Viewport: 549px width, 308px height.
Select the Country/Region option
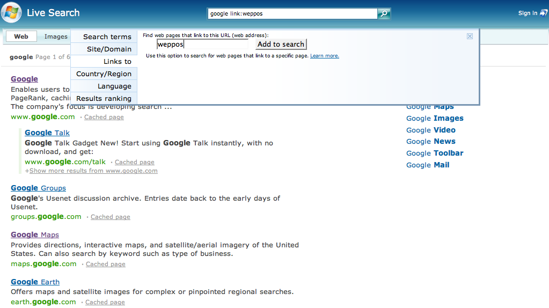point(104,74)
